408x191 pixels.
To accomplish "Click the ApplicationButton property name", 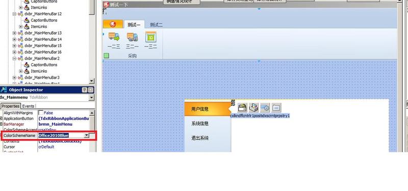I will click(18, 118).
